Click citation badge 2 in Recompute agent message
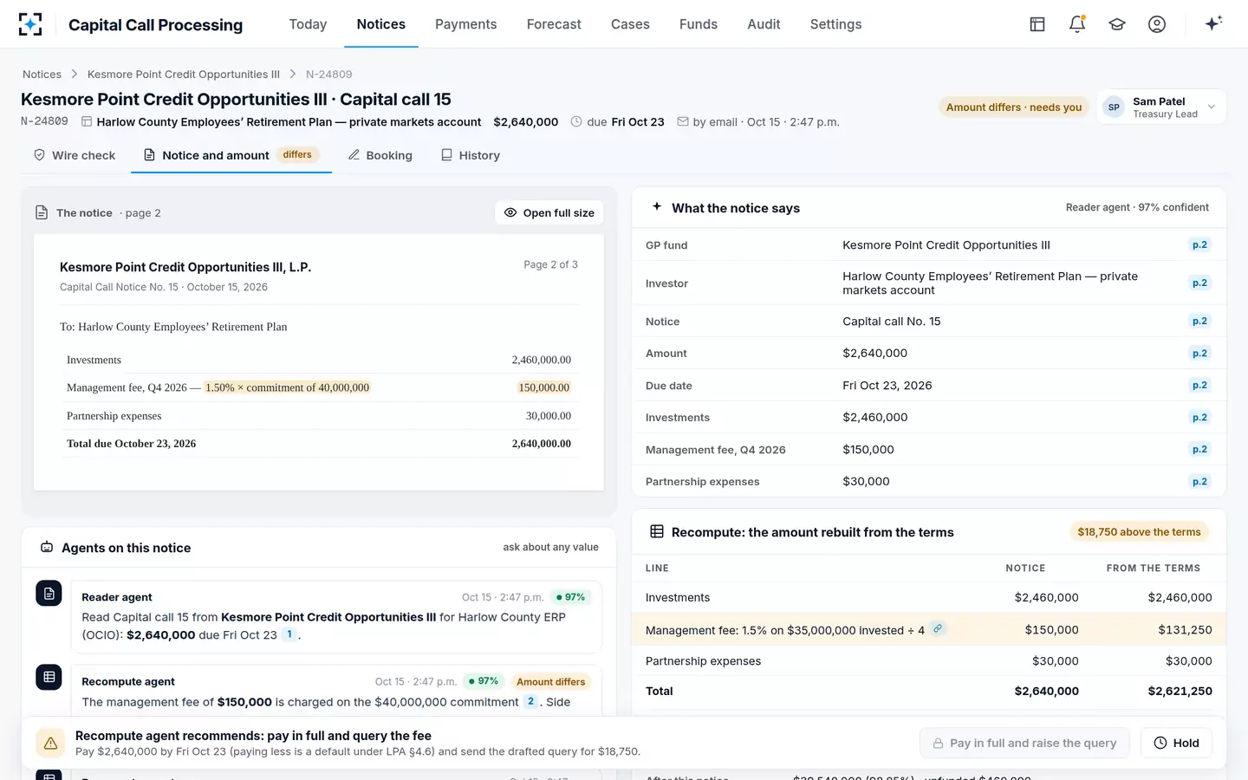This screenshot has width=1248, height=780. pos(531,702)
